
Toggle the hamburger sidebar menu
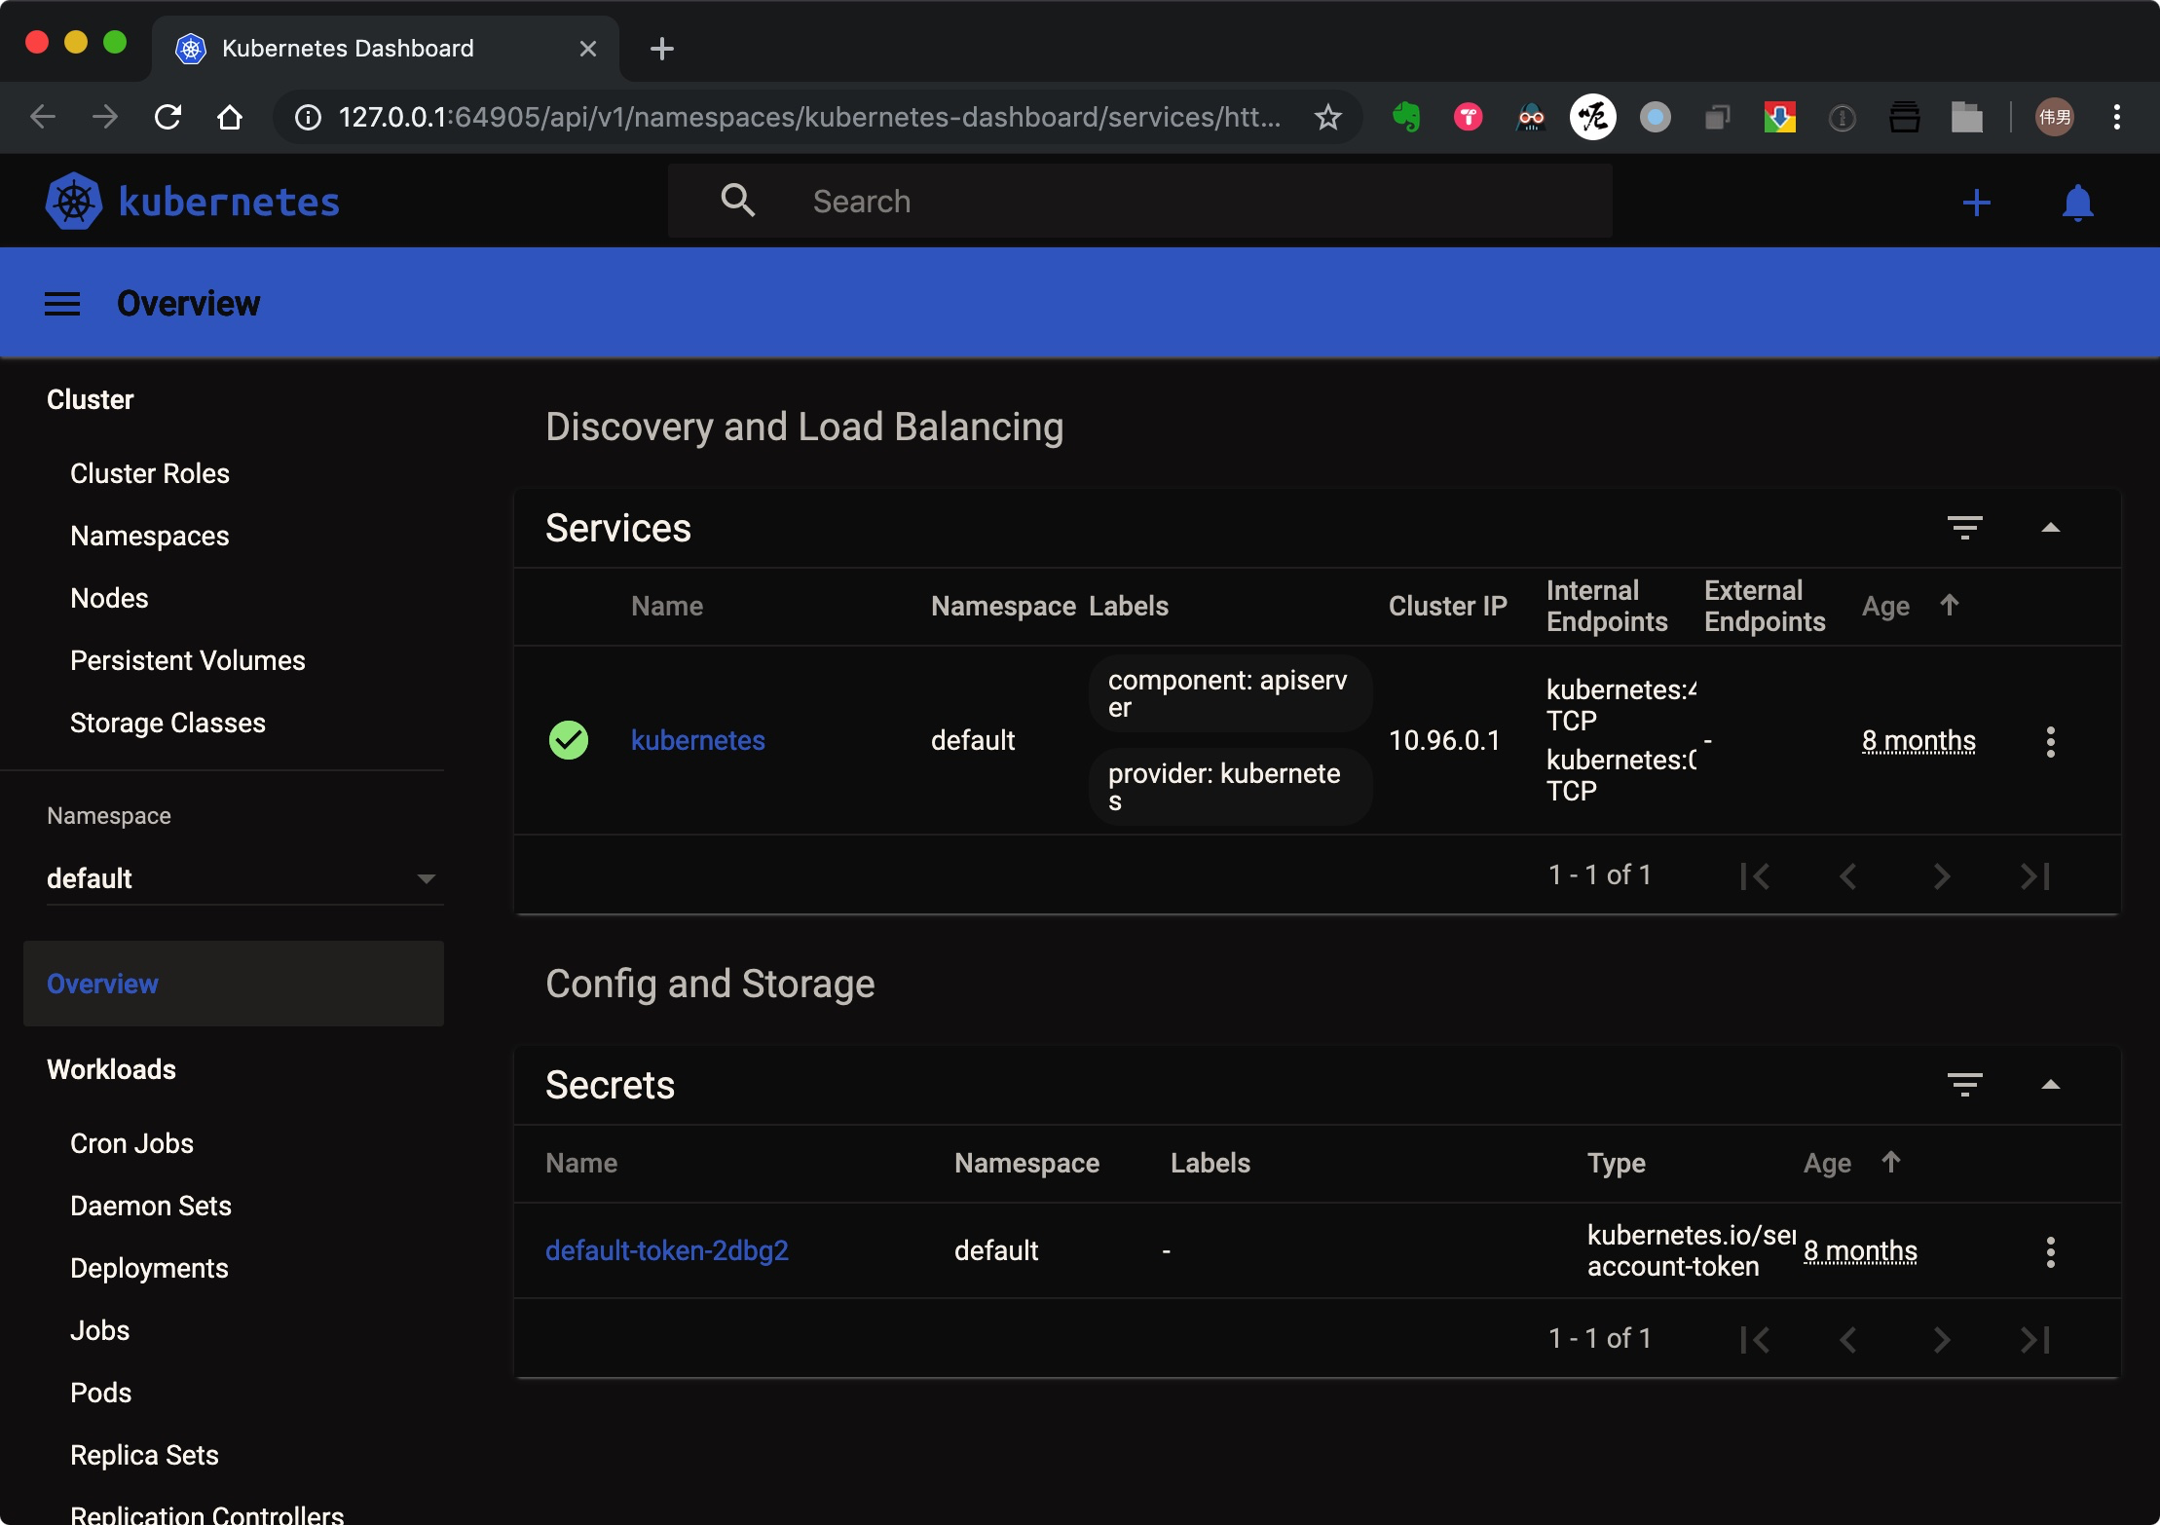[62, 304]
